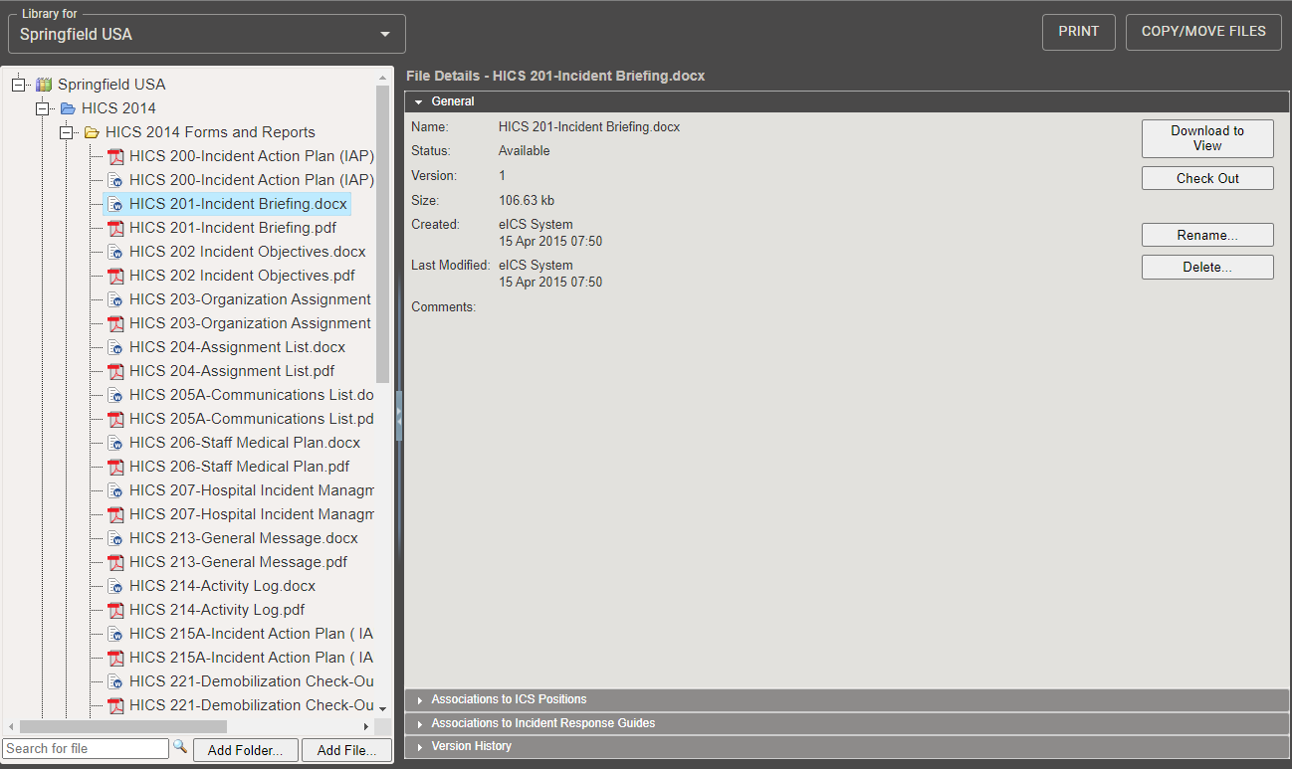Click the Search for file input field

(86, 748)
